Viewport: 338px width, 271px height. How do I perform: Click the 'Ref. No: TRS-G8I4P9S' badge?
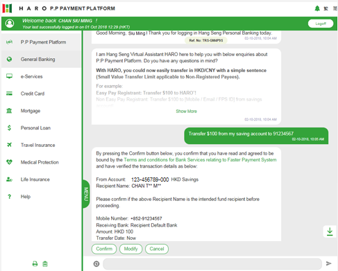pos(206,40)
